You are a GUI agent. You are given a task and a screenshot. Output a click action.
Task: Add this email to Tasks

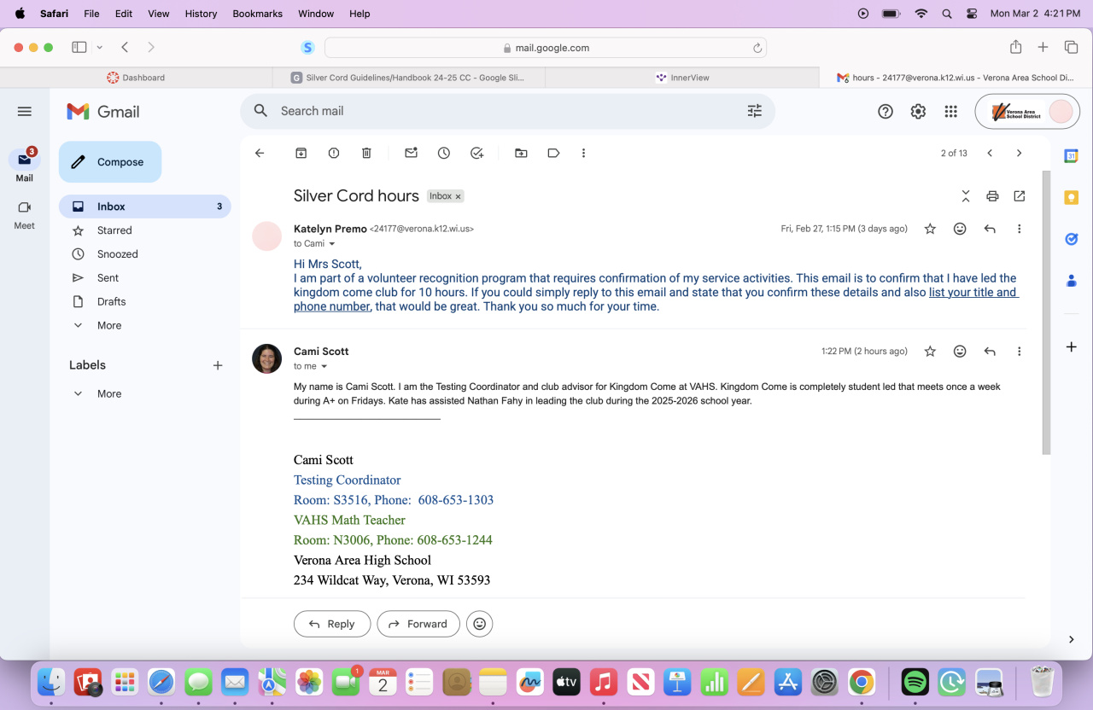(477, 154)
